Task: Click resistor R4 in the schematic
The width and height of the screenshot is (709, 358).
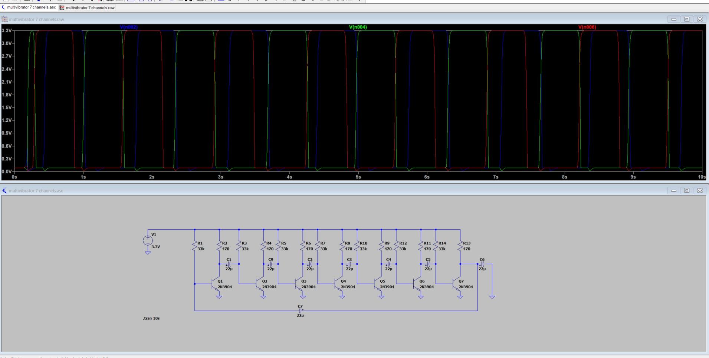Action: click(263, 246)
